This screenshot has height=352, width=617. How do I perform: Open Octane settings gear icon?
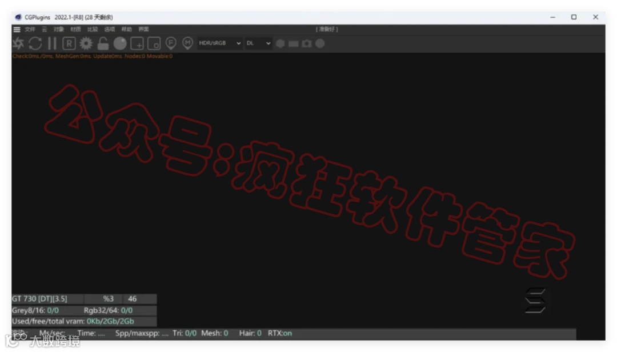[x=86, y=43]
